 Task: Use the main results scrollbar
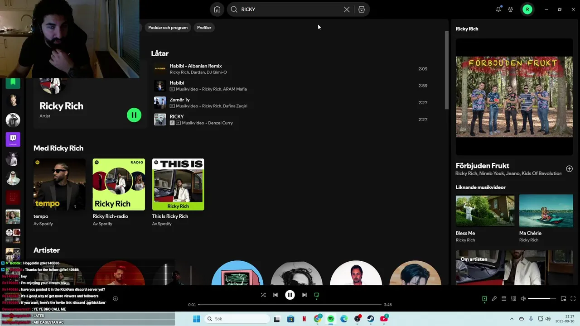[447, 70]
